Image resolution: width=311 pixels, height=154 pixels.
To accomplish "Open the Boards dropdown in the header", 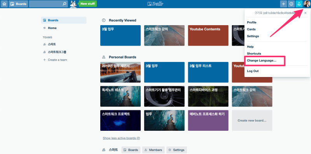I will click(18, 4).
